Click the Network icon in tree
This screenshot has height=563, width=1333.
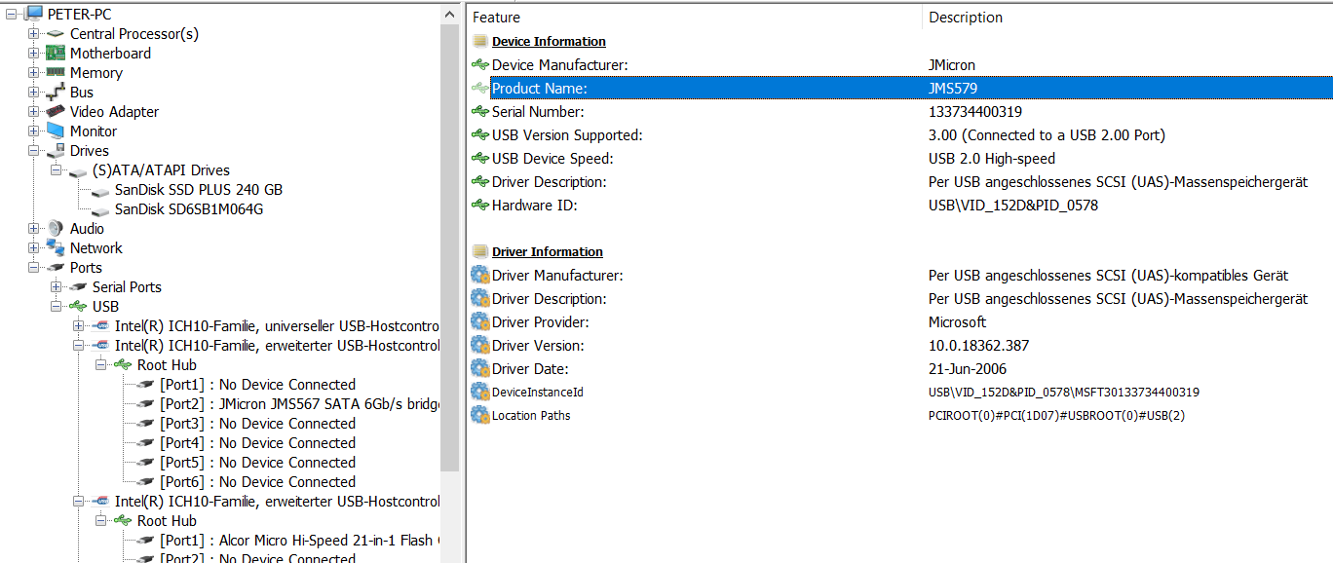56,248
